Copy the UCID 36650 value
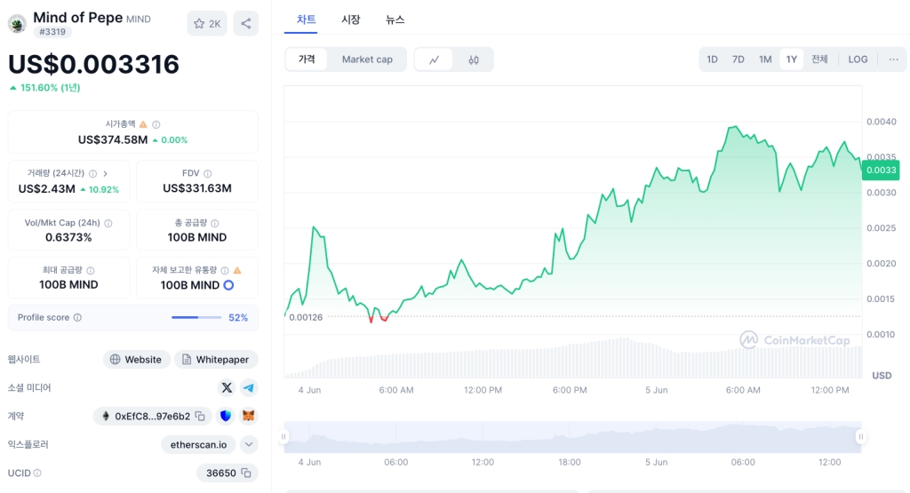The width and height of the screenshot is (910, 493). coord(246,473)
